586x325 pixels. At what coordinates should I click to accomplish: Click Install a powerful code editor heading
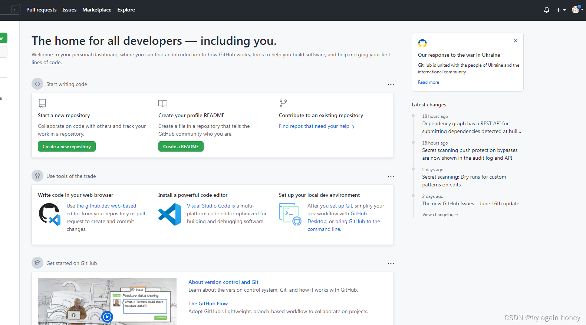point(193,195)
